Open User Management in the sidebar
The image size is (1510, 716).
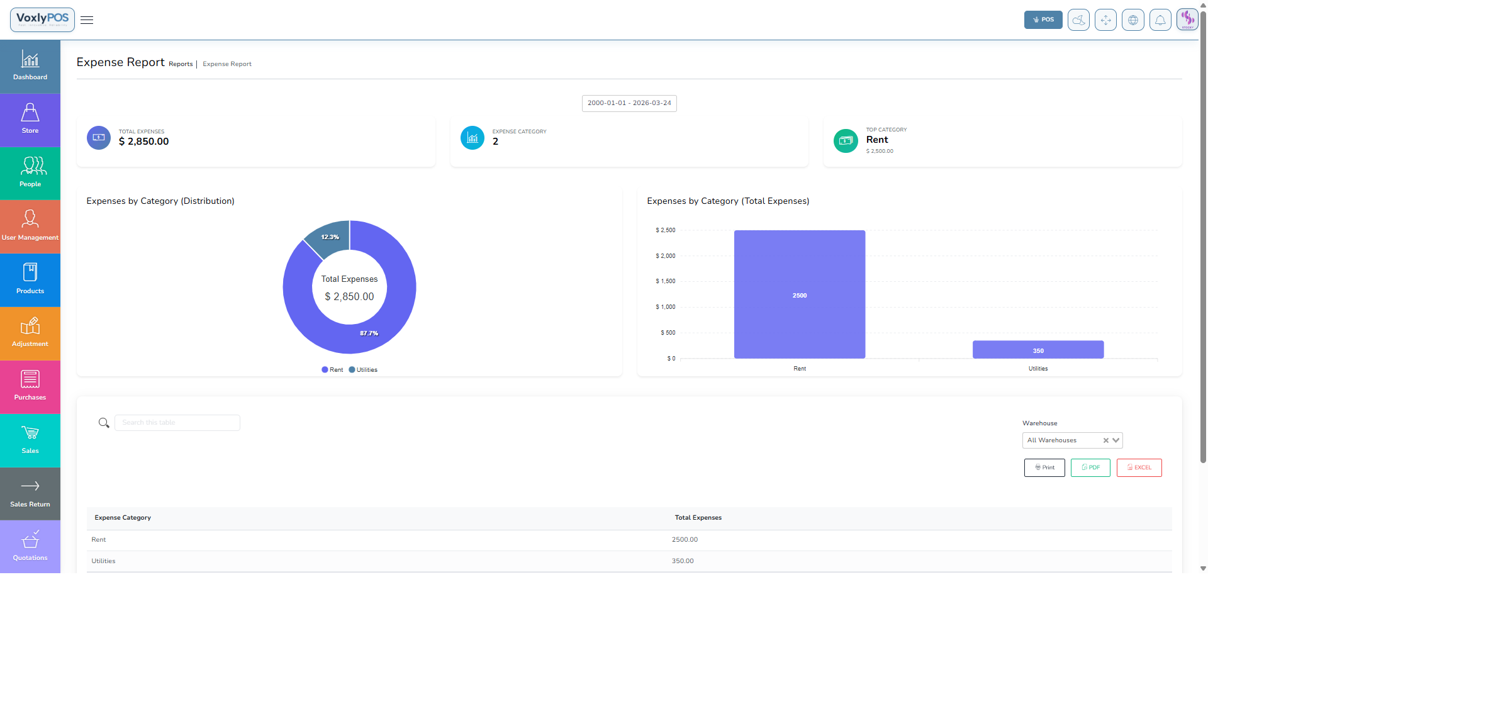[x=30, y=227]
